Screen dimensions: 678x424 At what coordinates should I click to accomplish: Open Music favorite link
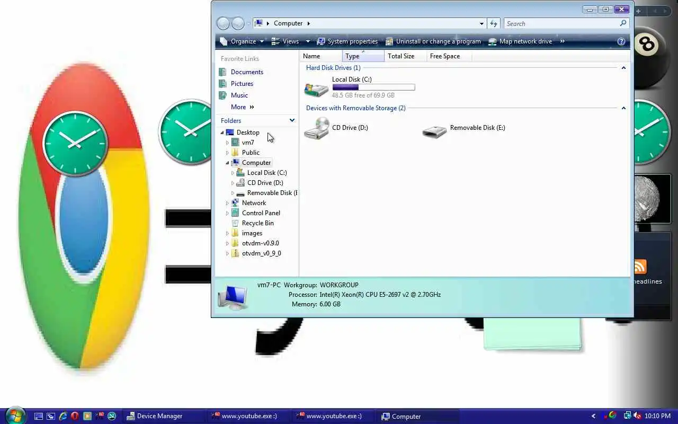239,95
